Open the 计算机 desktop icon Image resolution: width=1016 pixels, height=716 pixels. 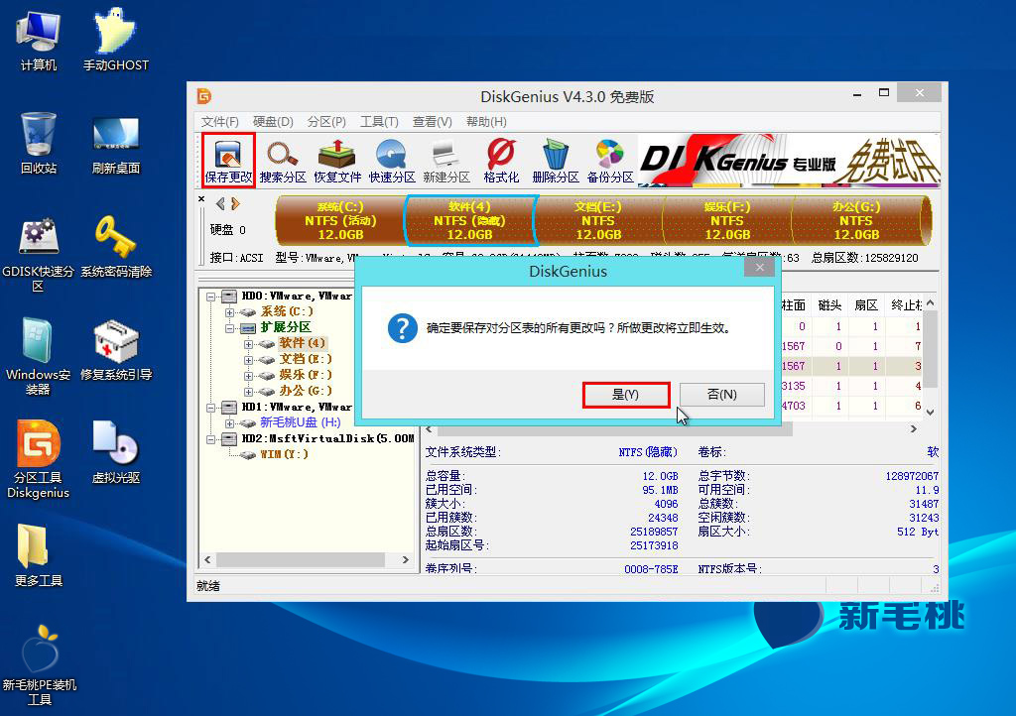tap(39, 40)
